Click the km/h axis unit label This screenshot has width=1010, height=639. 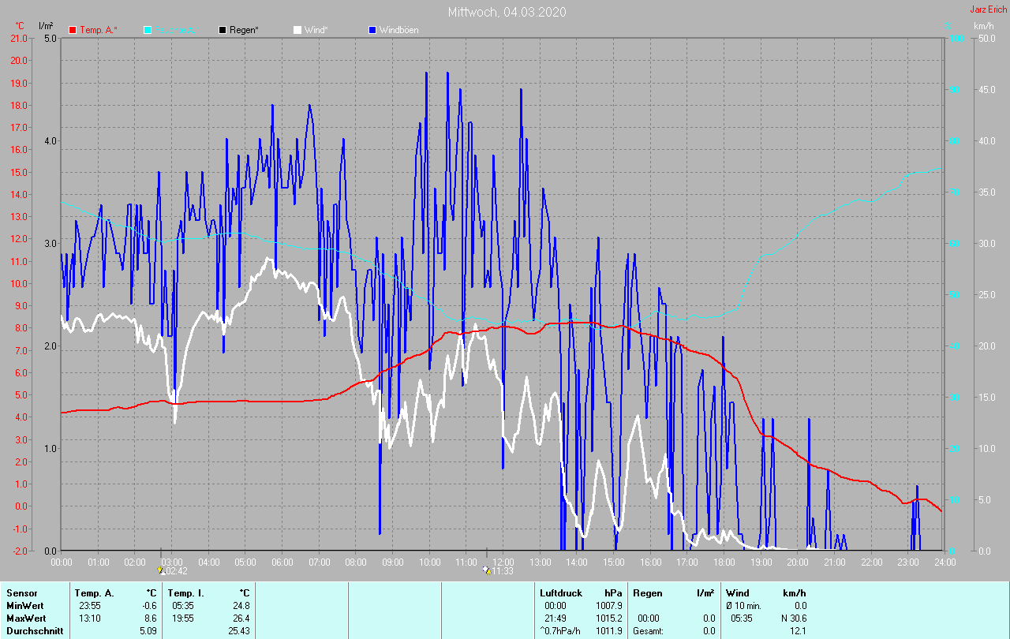coord(983,26)
